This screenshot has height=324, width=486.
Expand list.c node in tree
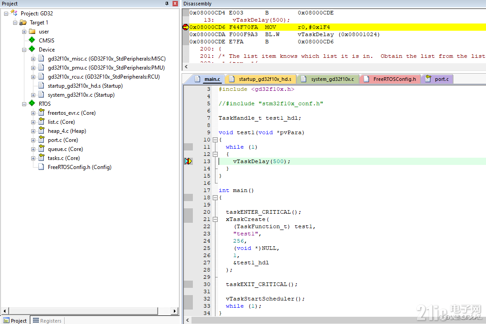[33, 122]
